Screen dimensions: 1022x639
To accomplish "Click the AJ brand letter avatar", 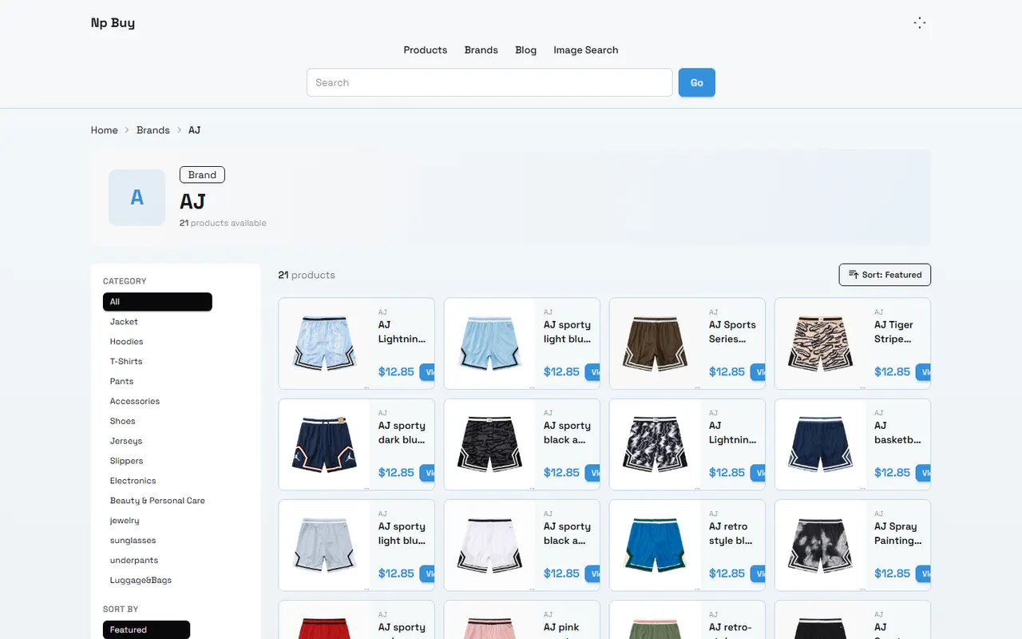I will tap(137, 197).
